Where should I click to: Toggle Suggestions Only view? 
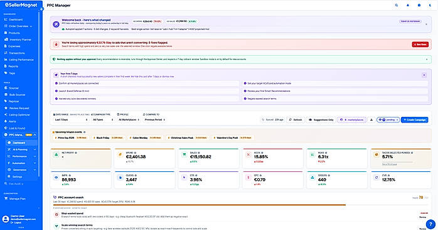click(x=321, y=119)
